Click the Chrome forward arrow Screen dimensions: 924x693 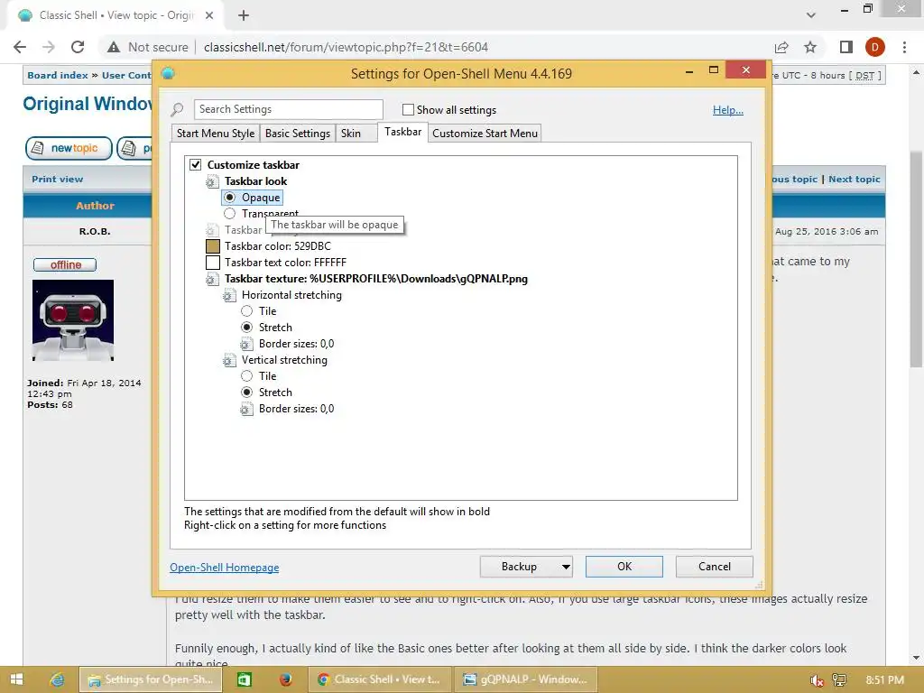click(x=49, y=47)
